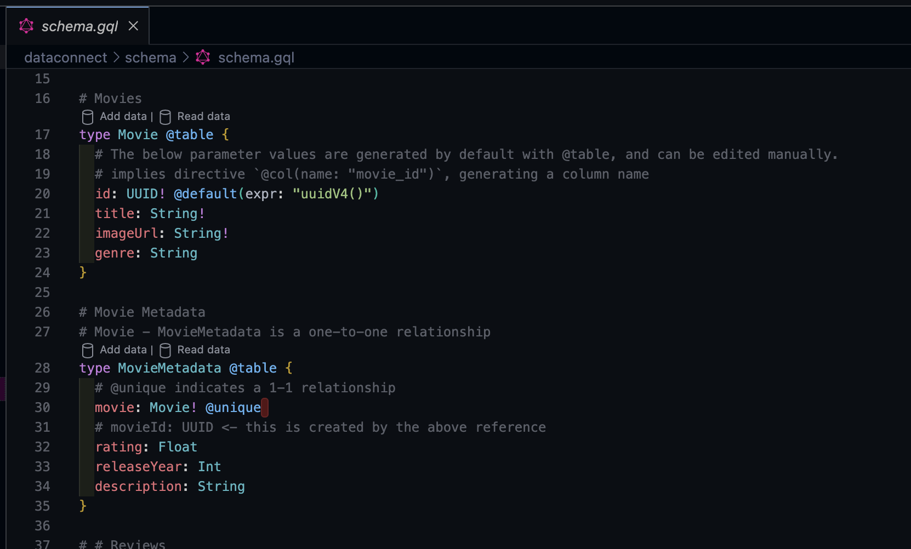Click '@unique' directive on movie field
This screenshot has width=911, height=549.
click(233, 408)
